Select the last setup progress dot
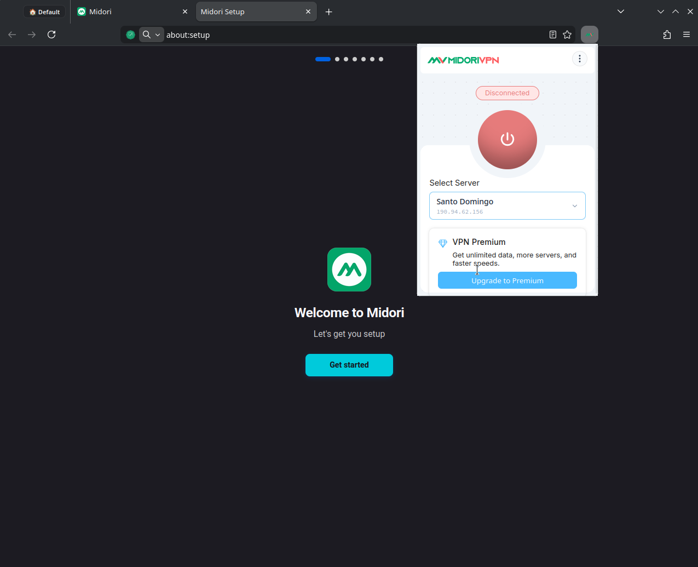 381,59
